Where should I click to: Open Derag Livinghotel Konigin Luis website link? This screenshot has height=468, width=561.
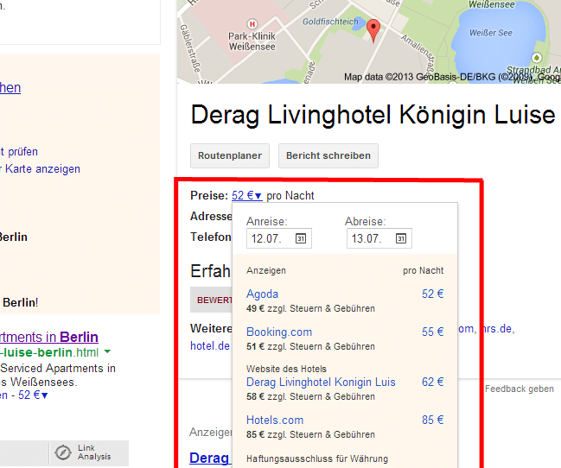[321, 382]
